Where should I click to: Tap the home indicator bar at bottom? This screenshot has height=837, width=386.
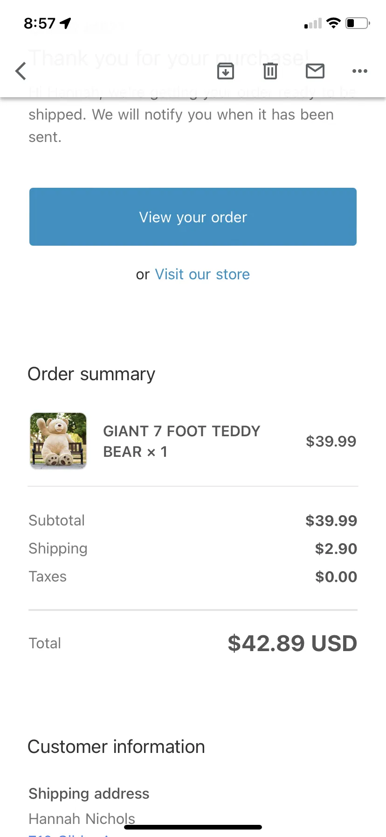pyautogui.click(x=193, y=827)
